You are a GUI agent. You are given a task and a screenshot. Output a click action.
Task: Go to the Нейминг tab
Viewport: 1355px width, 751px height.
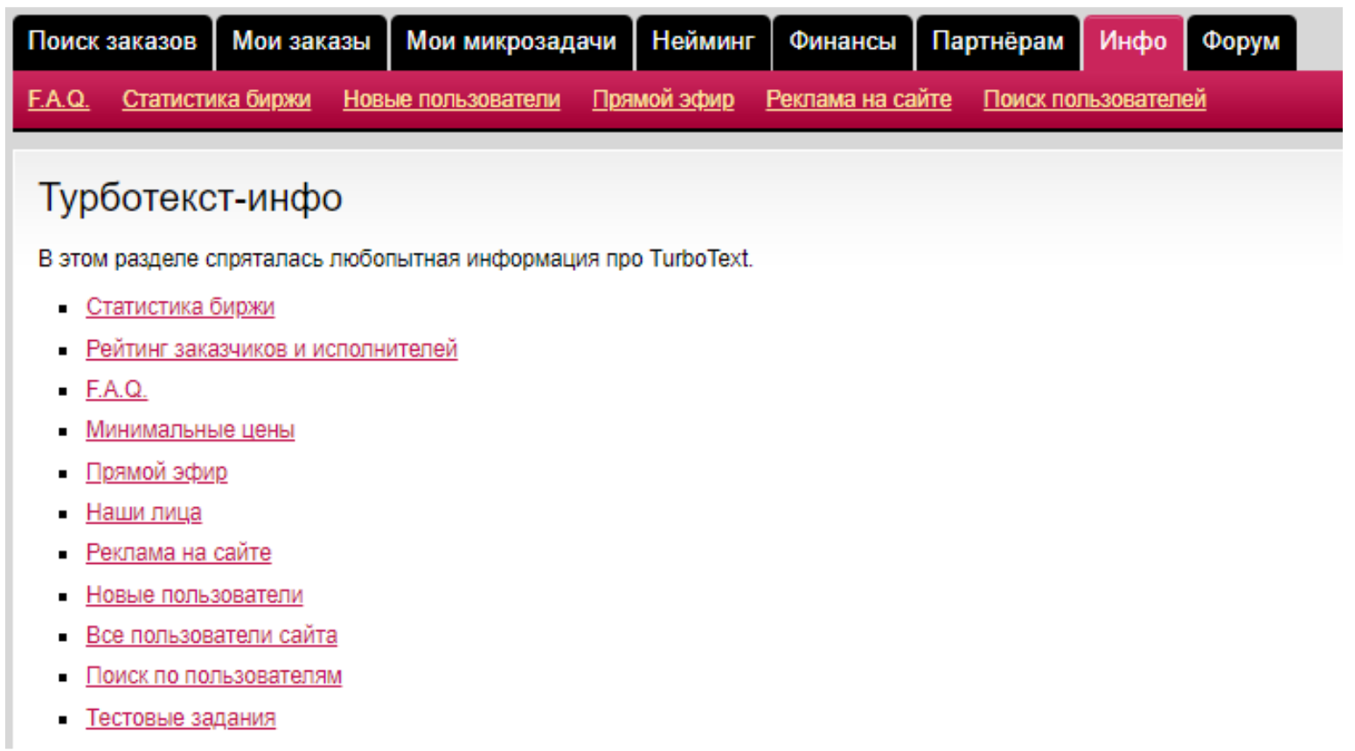pyautogui.click(x=703, y=42)
